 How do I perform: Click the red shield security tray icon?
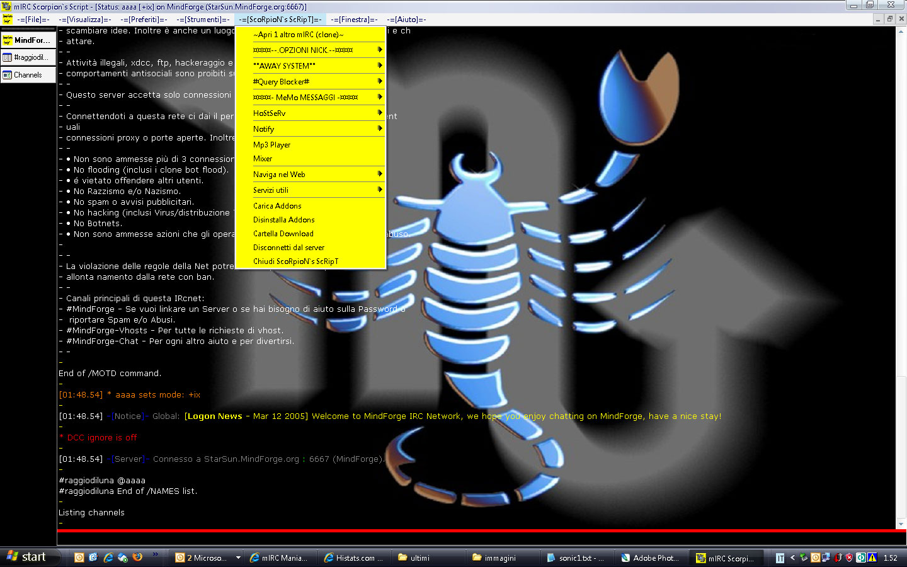pyautogui.click(x=849, y=558)
